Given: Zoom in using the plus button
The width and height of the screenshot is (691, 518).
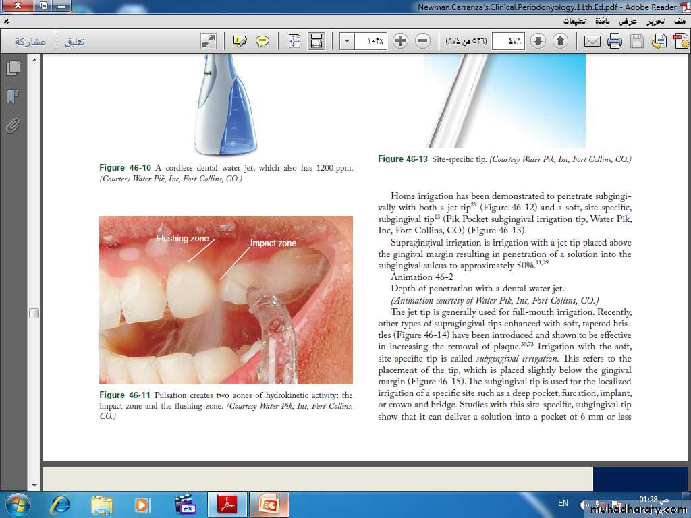Looking at the screenshot, I should [401, 42].
